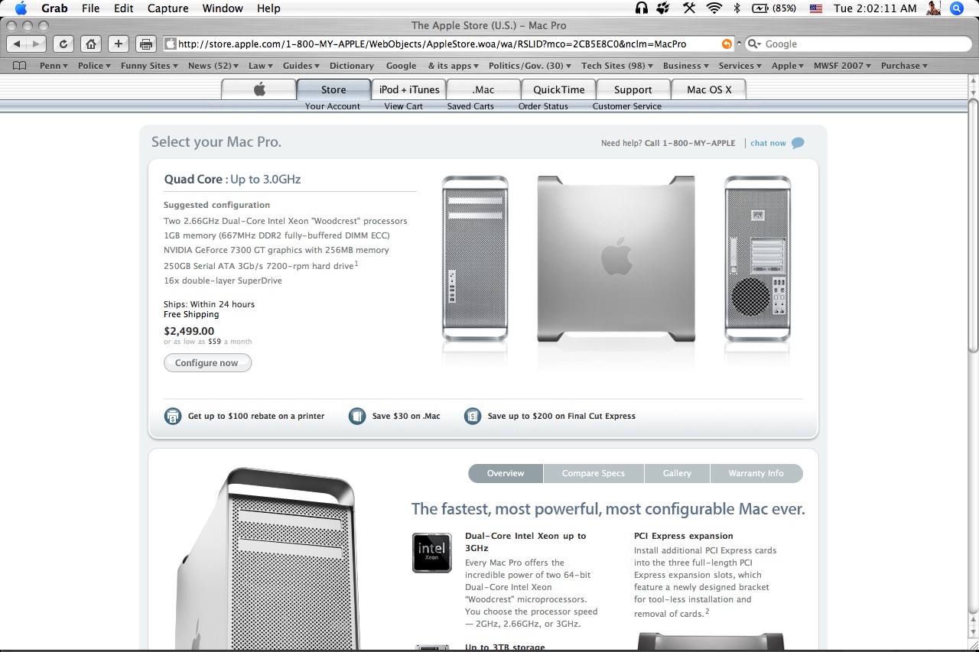Open the US flag input menu
The image size is (979, 652).
coord(815,8)
